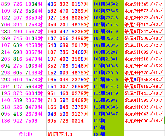
Task: Click '杀尾7开573' result cell
Action: (x=144, y=11)
